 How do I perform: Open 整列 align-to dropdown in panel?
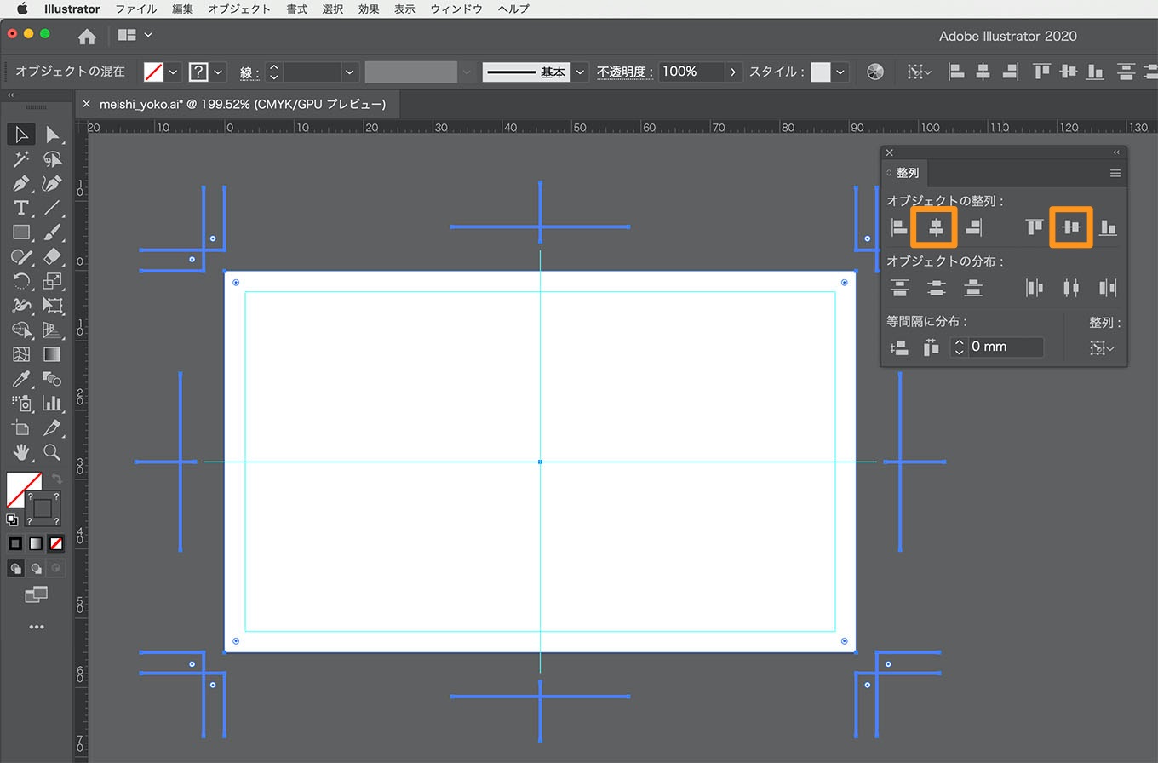click(1102, 347)
